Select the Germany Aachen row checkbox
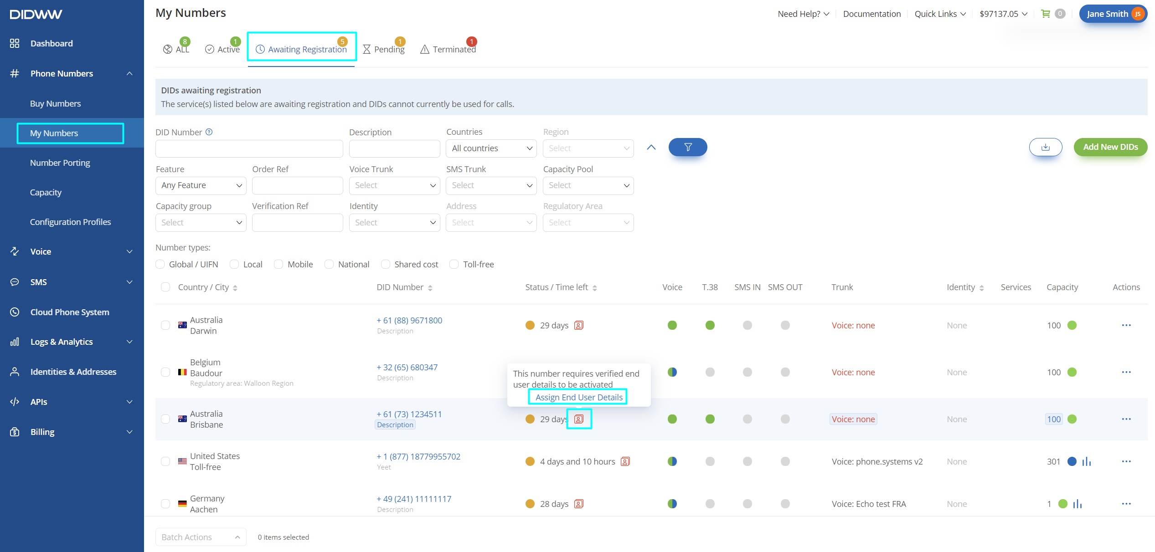This screenshot has width=1155, height=552. coord(165,504)
